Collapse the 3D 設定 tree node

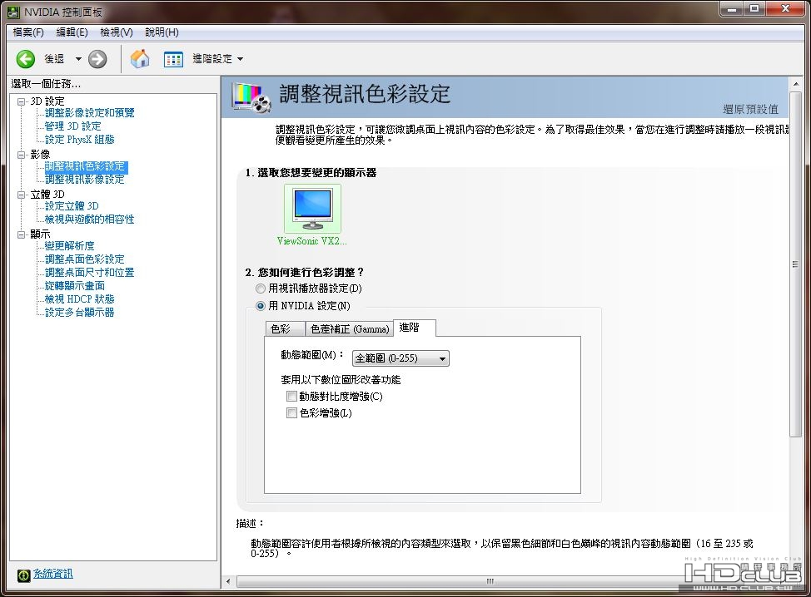(21, 101)
